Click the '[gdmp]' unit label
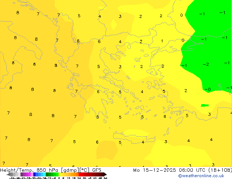 70,170
